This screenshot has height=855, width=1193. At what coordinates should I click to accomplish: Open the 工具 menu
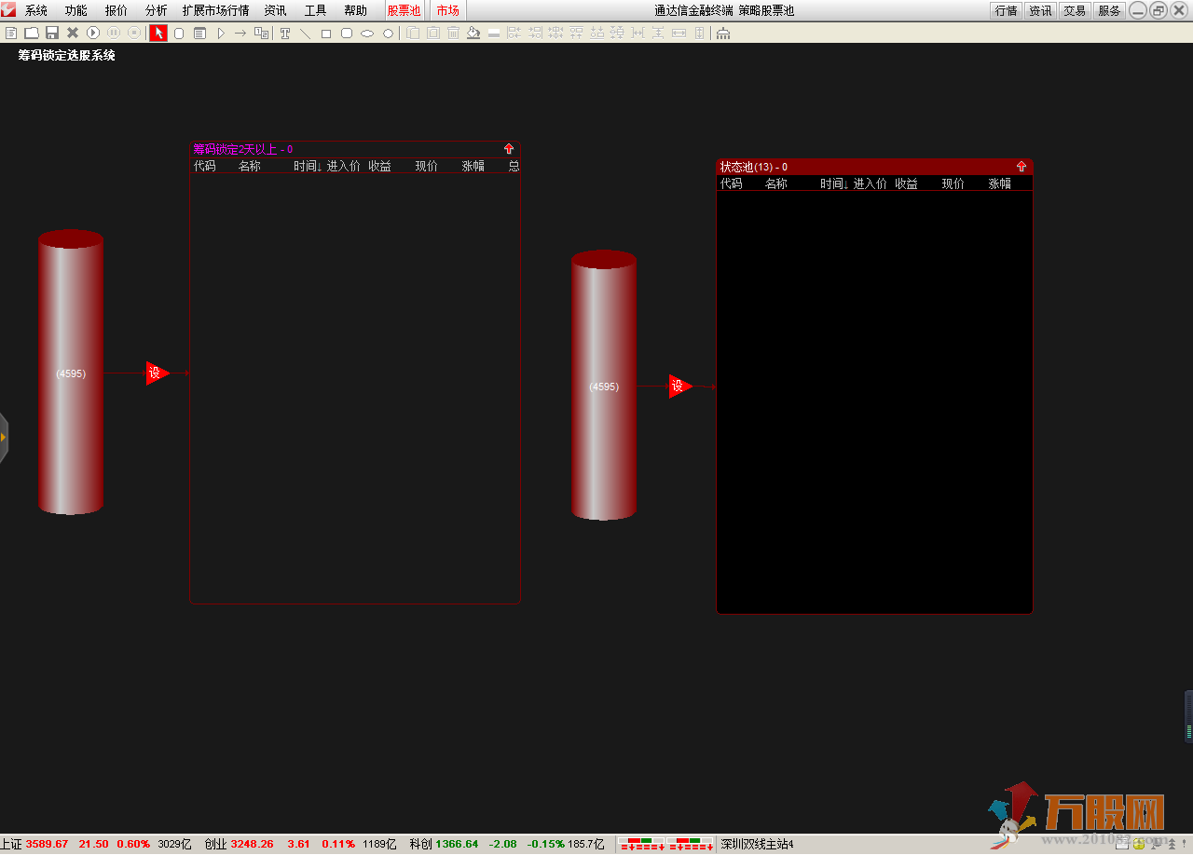tap(316, 10)
